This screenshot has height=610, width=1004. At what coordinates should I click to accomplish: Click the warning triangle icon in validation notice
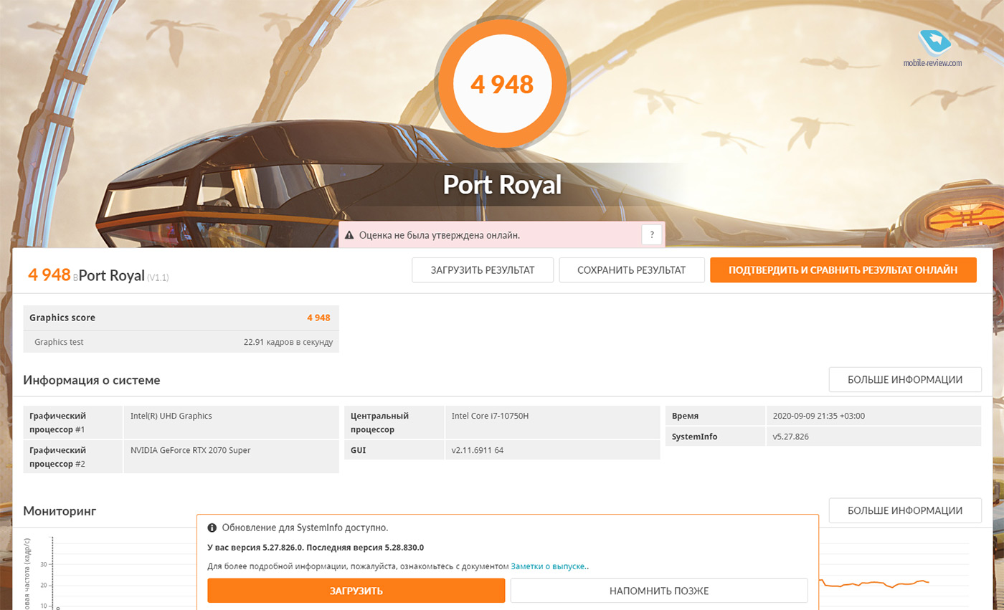click(x=349, y=235)
